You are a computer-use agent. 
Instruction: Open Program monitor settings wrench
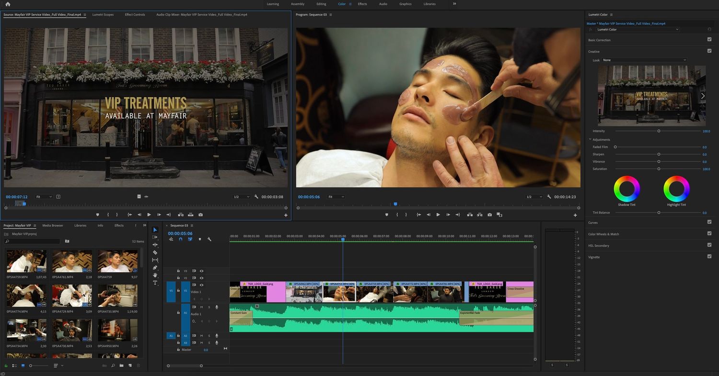[x=549, y=197]
